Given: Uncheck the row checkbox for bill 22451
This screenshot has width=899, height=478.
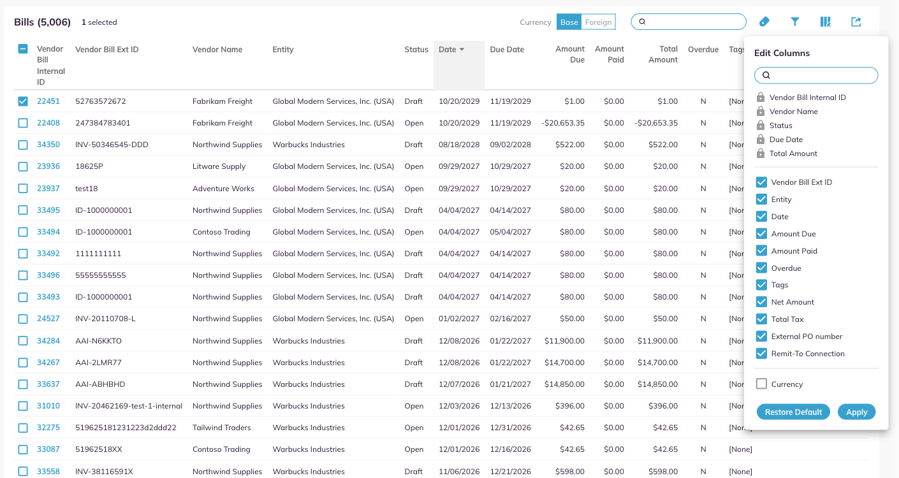Looking at the screenshot, I should click(23, 101).
